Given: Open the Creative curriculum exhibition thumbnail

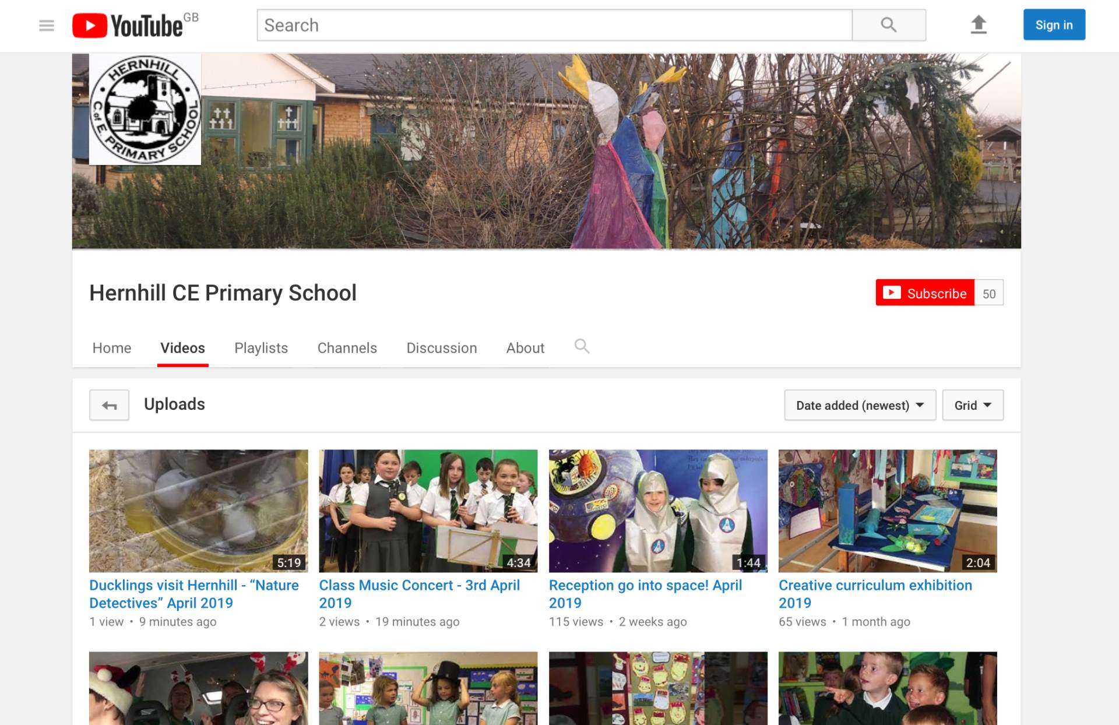Looking at the screenshot, I should [x=888, y=511].
